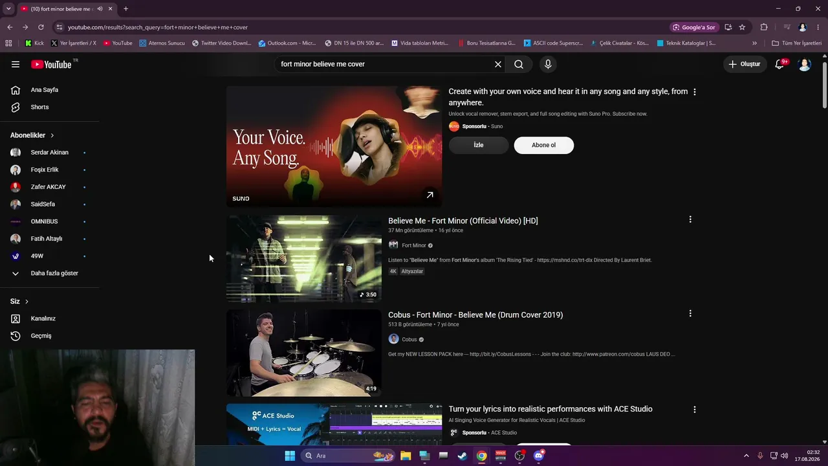Open Discord from the taskbar
Viewport: 828px width, 466px height.
pos(539,456)
